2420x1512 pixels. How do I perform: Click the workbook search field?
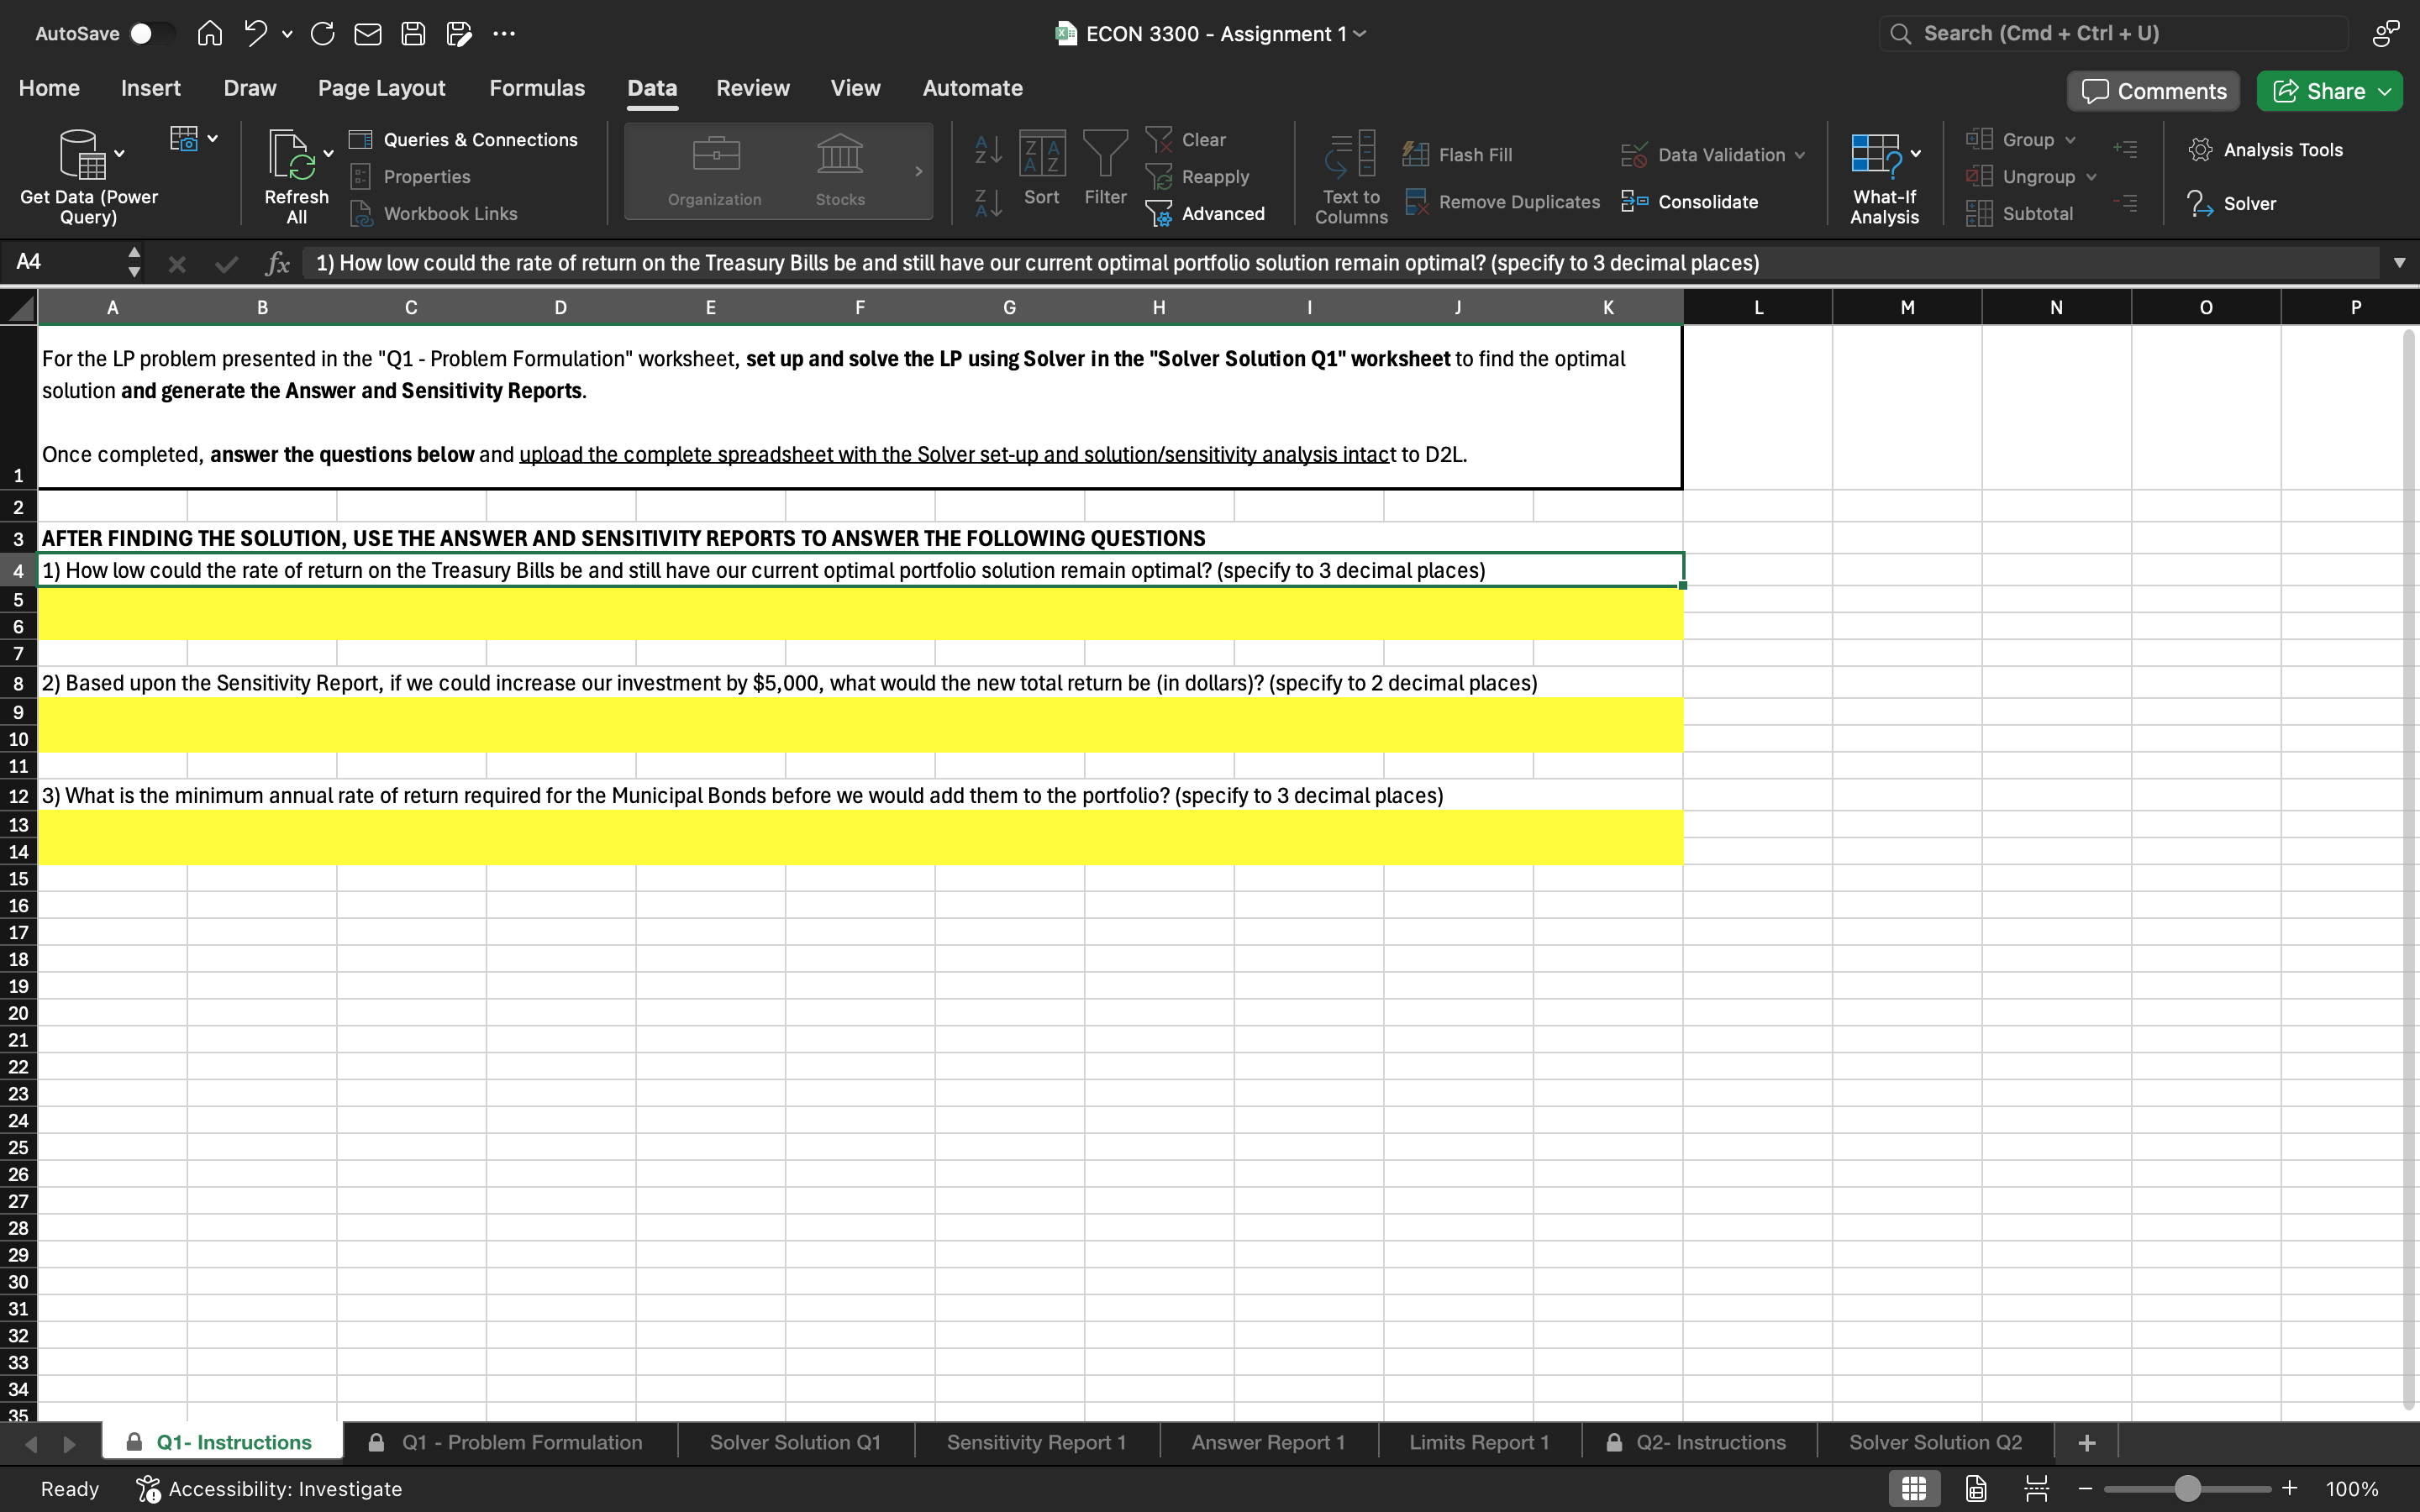[x=2110, y=32]
